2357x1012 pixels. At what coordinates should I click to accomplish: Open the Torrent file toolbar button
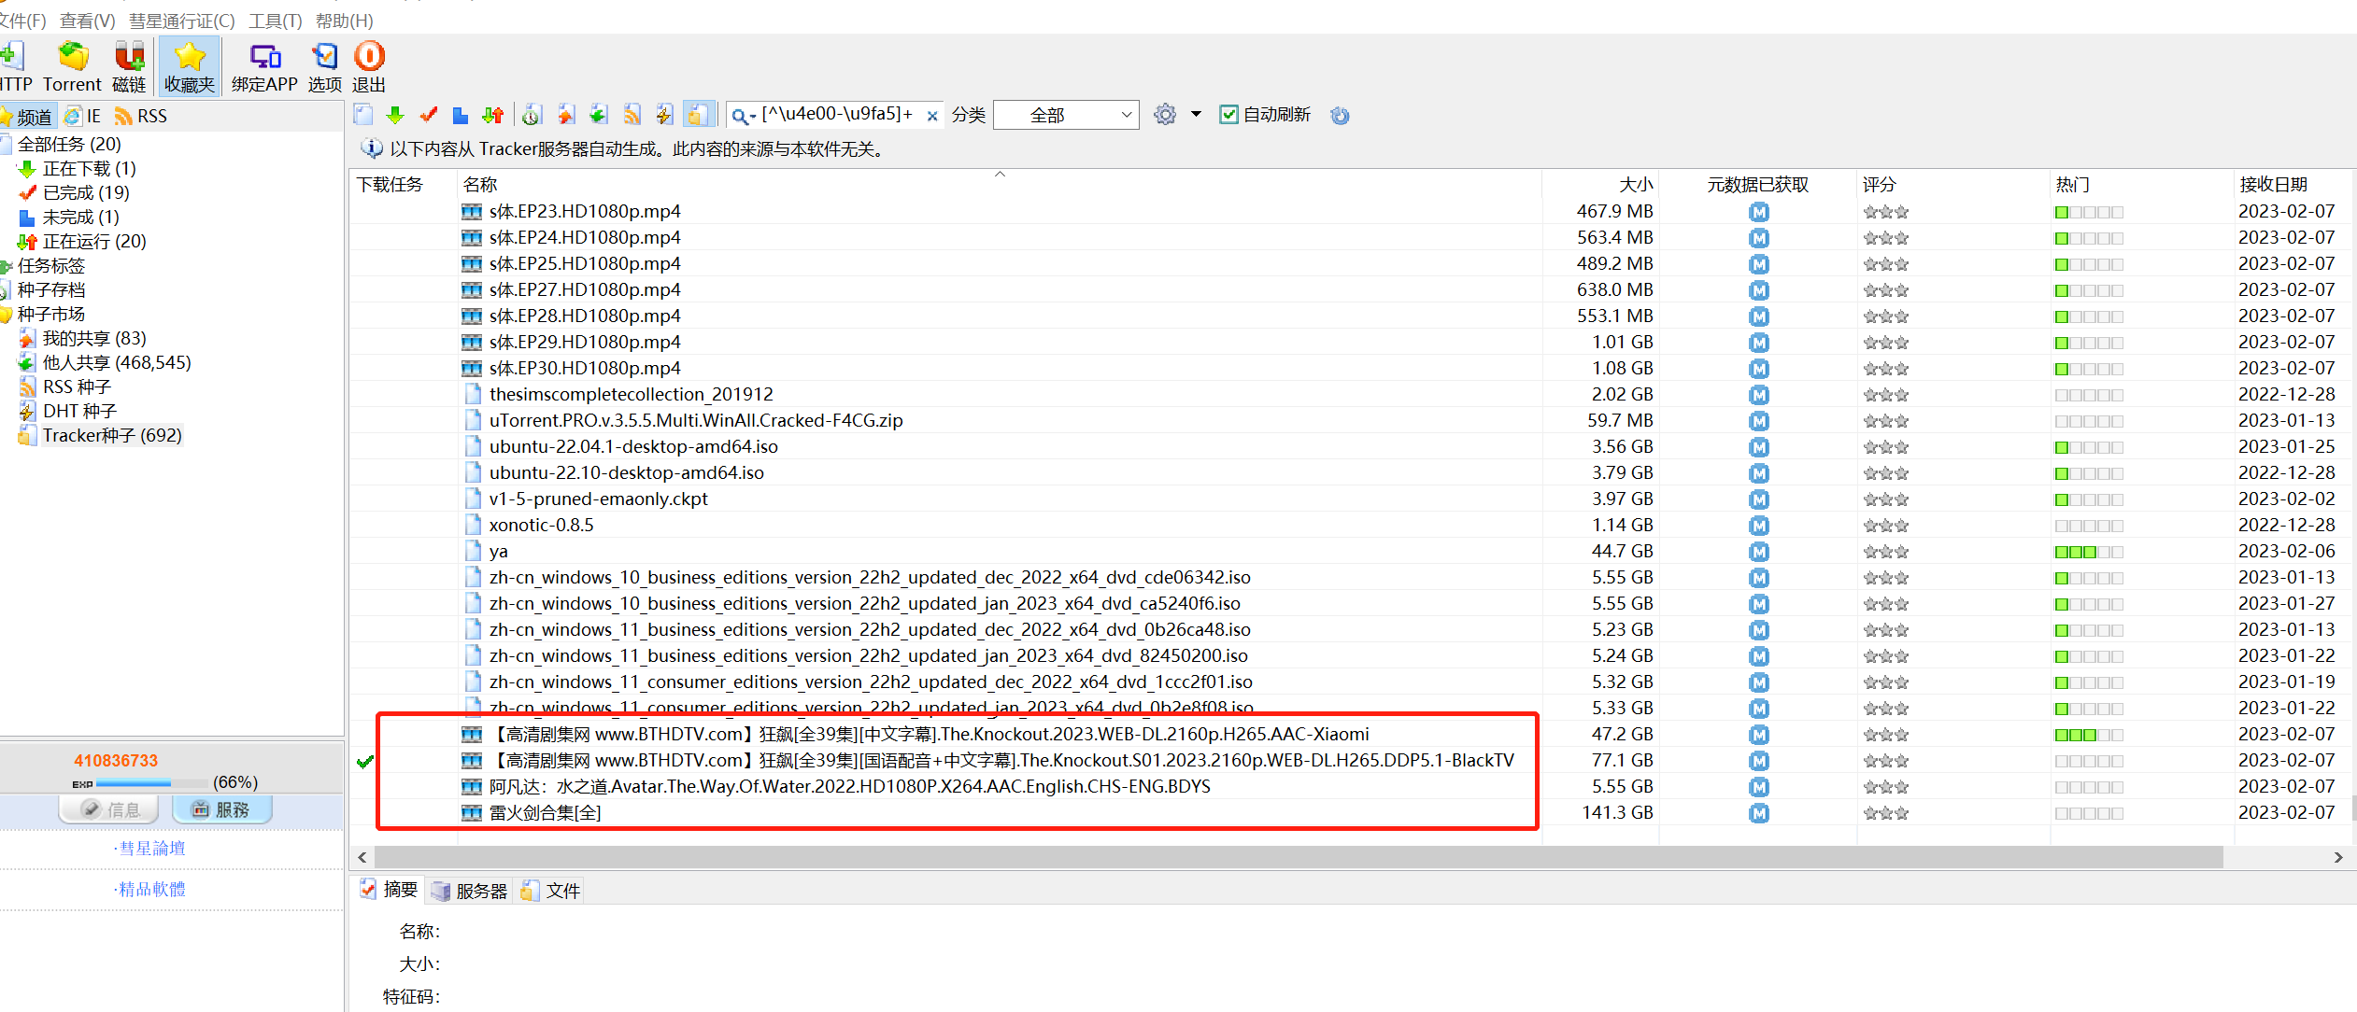coord(72,67)
